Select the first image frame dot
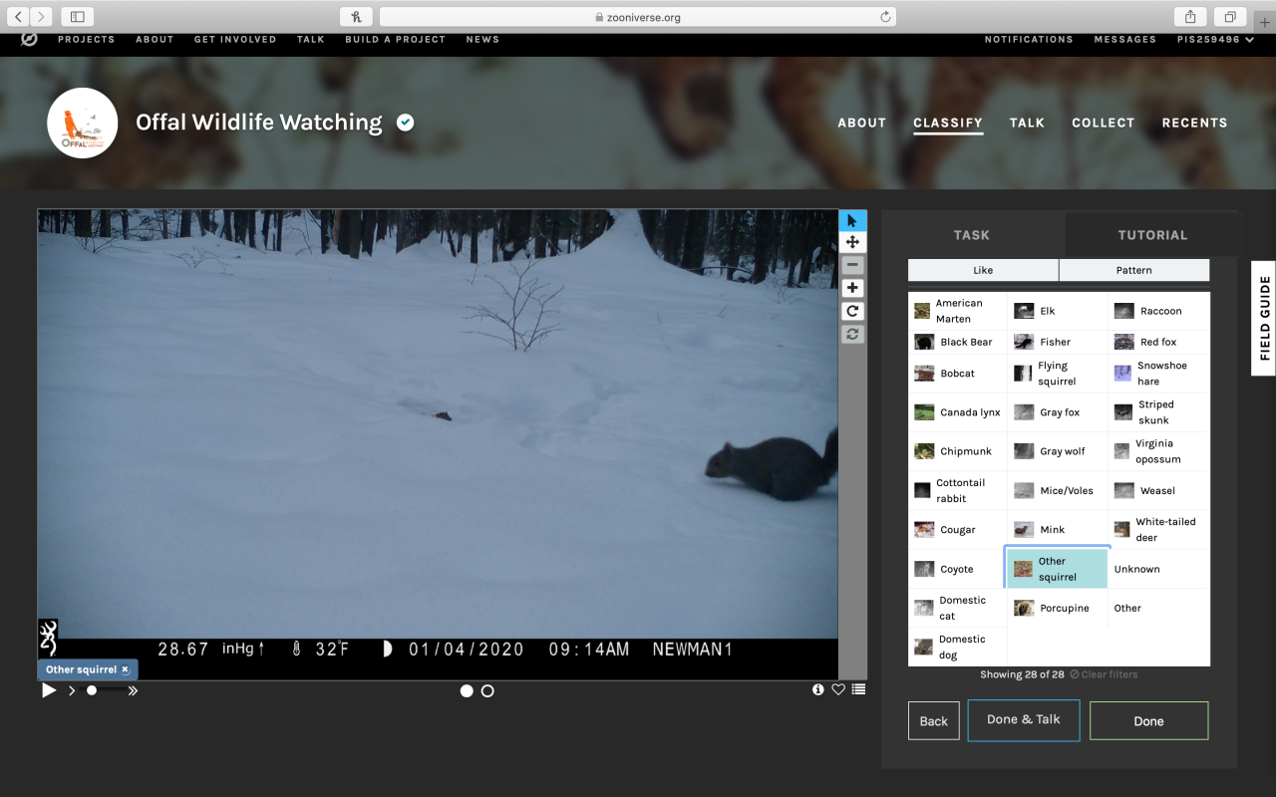The image size is (1276, 797). coord(467,690)
